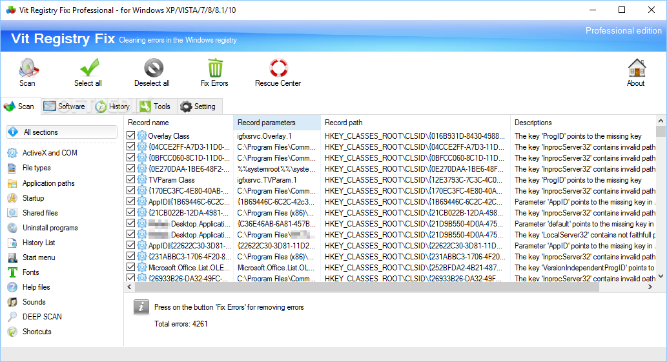Viewport: 667px width, 362px height.
Task: Select the igfxsrvc.Overlay.1 parameter cell
Action: point(265,136)
